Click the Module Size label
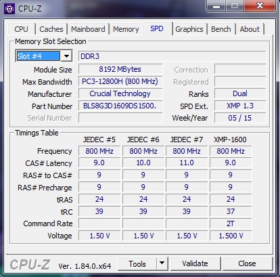This screenshot has height=277, width=280. pyautogui.click(x=53, y=70)
